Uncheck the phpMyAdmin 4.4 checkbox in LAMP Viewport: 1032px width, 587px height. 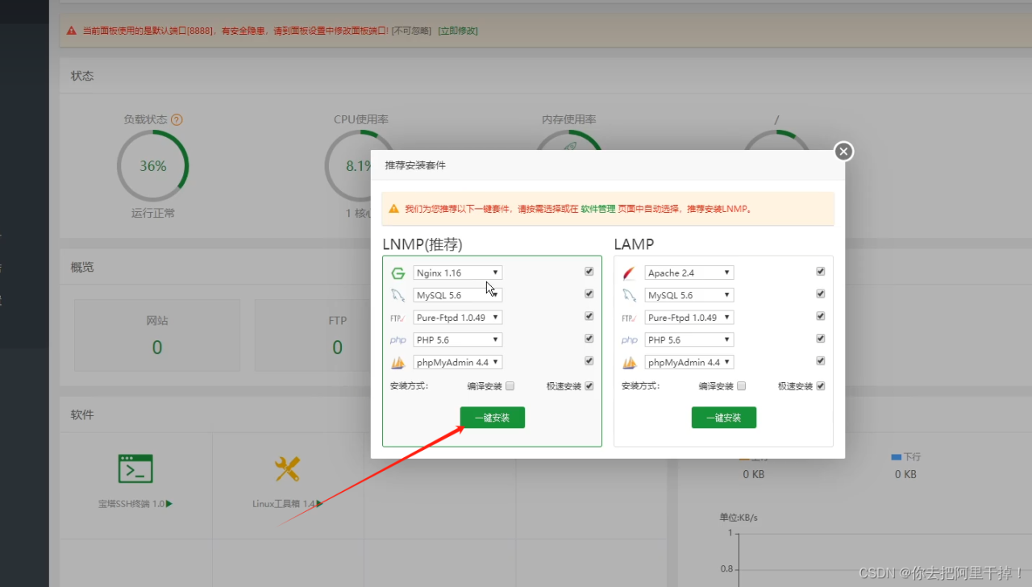[821, 361]
